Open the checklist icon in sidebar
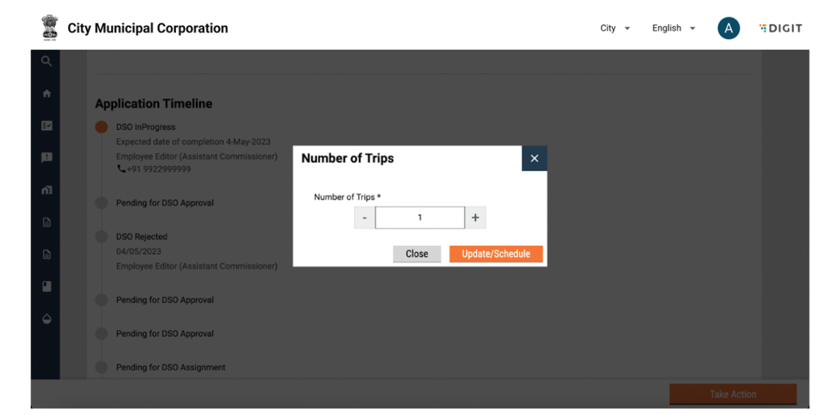 (x=47, y=126)
